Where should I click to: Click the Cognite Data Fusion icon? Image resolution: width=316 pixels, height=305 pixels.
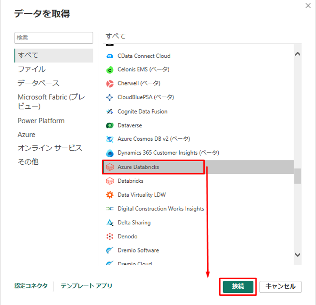110,111
